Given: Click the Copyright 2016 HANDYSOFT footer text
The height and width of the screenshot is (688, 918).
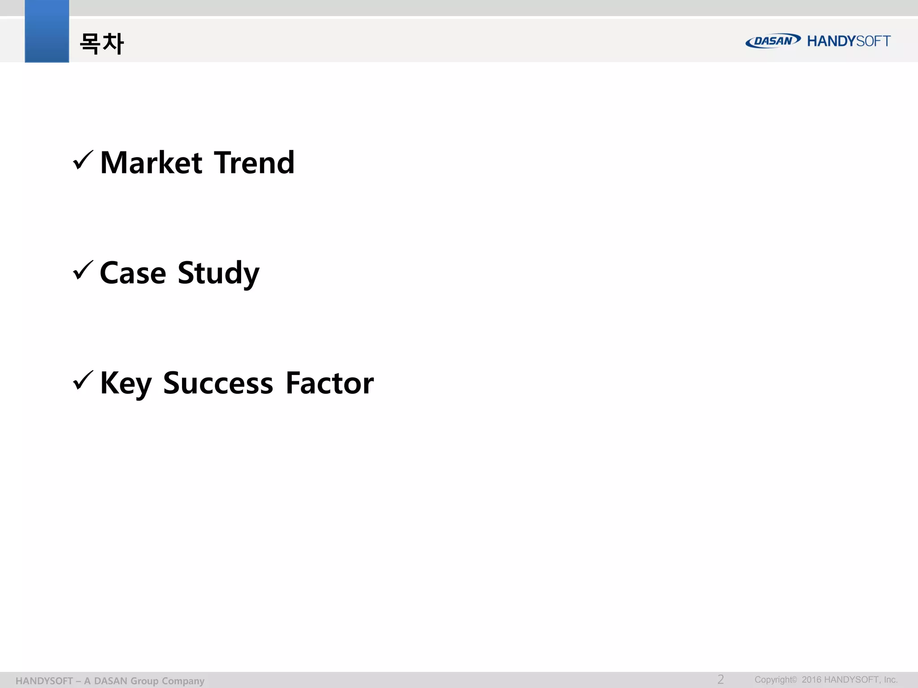Looking at the screenshot, I should [826, 679].
